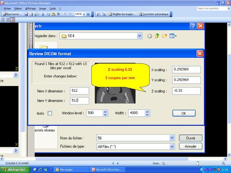Screen dimensions: 231x173
Task: Click the Zoom out magnifier icon
Action: tap(163, 163)
